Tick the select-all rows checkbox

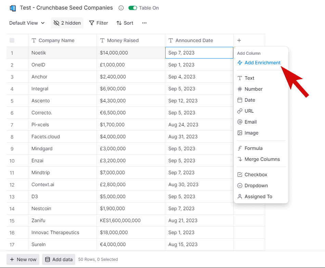tap(12, 40)
